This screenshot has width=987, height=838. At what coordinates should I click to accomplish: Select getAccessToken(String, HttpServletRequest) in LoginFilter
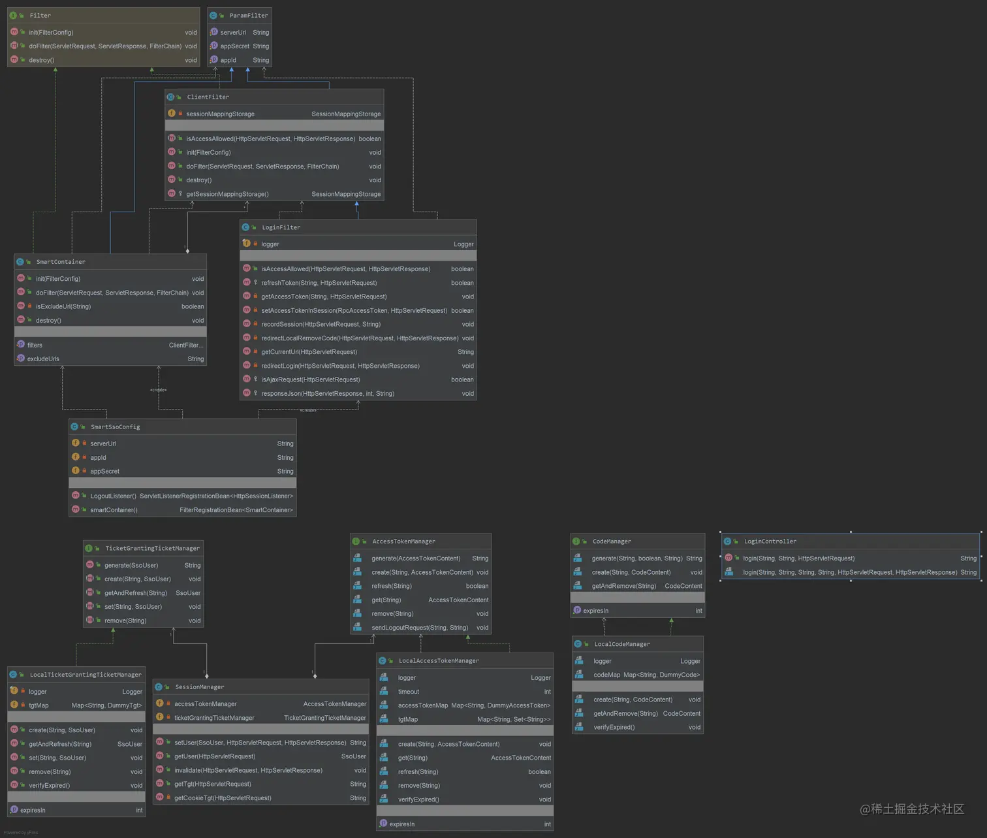click(358, 297)
